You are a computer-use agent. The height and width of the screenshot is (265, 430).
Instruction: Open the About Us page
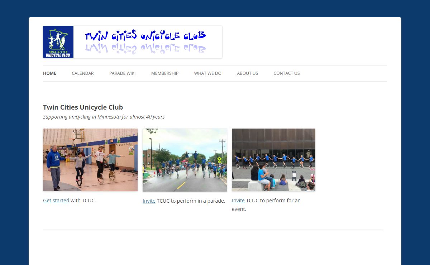pyautogui.click(x=248, y=73)
